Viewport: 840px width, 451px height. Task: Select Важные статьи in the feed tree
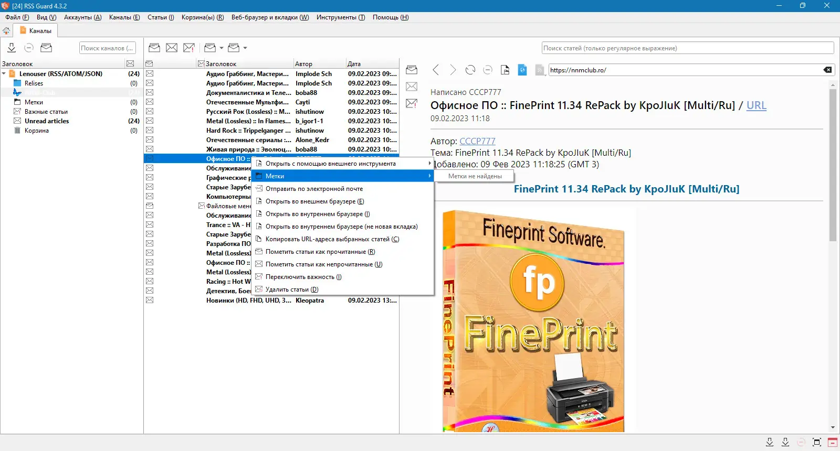[46, 112]
